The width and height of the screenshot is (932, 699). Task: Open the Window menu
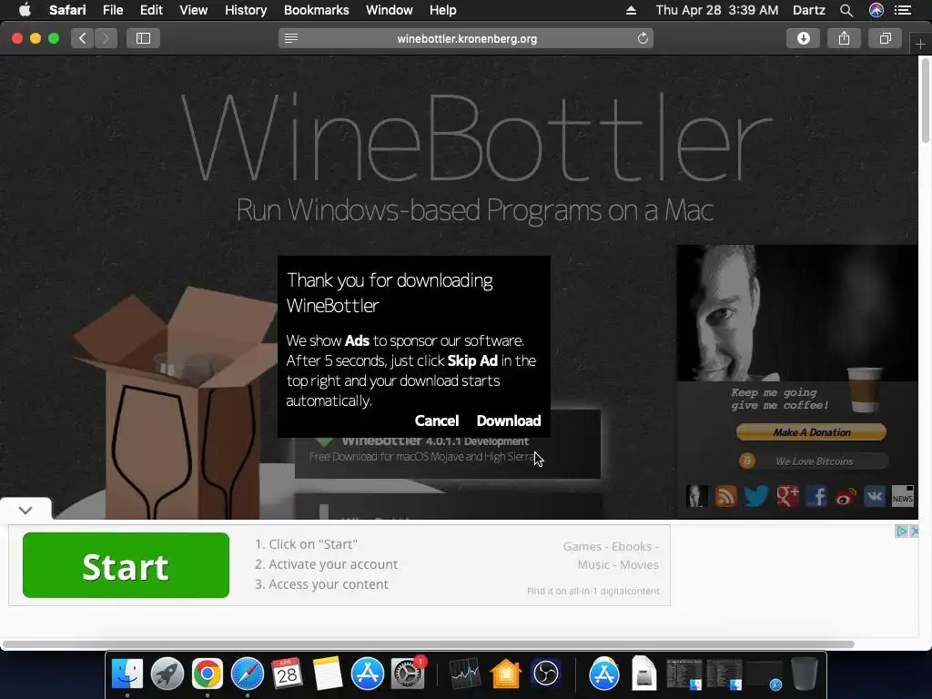tap(390, 10)
